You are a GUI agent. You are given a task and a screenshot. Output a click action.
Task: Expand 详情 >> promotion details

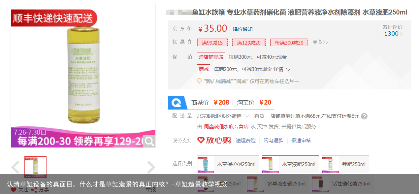pos(282,69)
